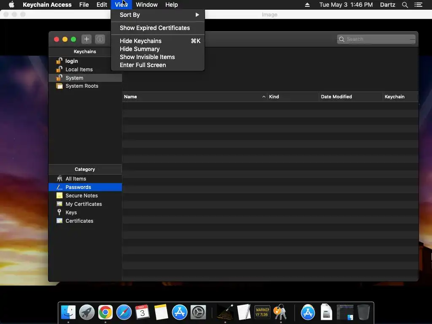Sort by the Keychain column header

click(400, 97)
